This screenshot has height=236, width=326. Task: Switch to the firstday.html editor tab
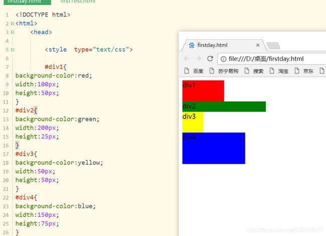click(24, 2)
